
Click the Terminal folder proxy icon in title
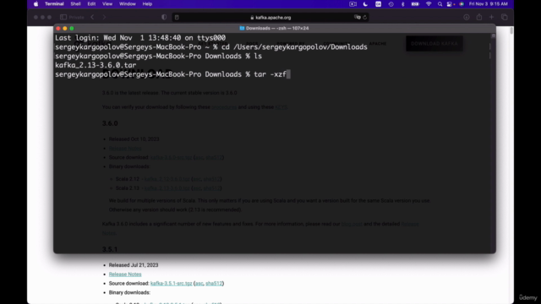coord(242,28)
